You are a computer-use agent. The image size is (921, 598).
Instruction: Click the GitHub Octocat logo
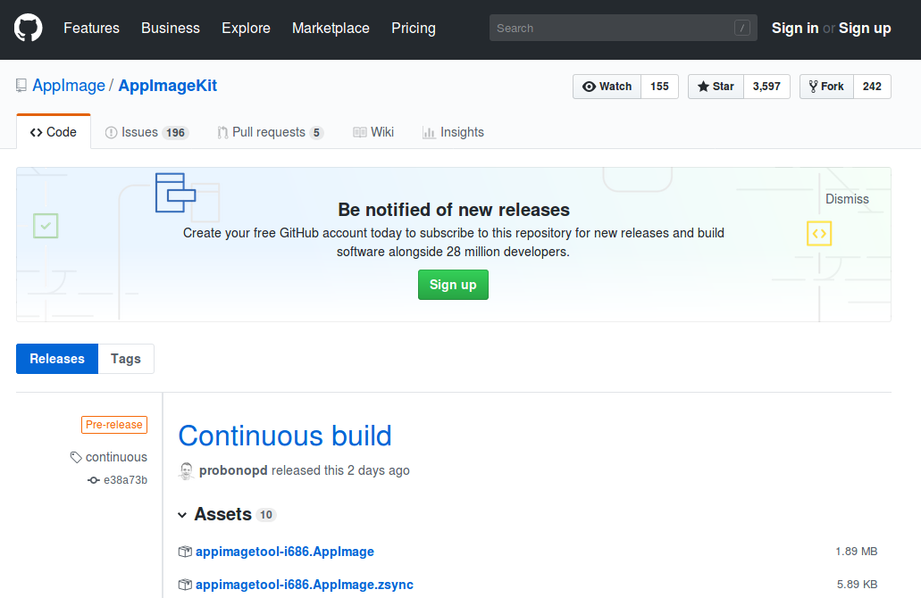[x=29, y=28]
